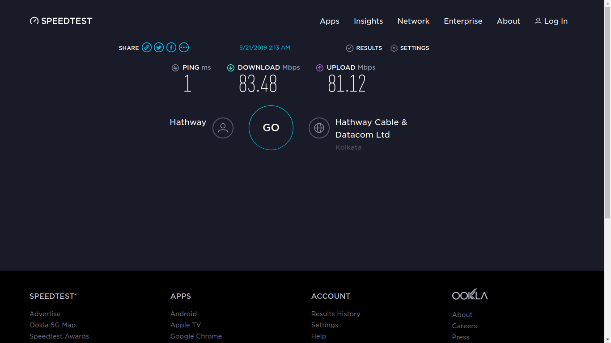
Task: Open the Results tab
Action: pos(364,48)
